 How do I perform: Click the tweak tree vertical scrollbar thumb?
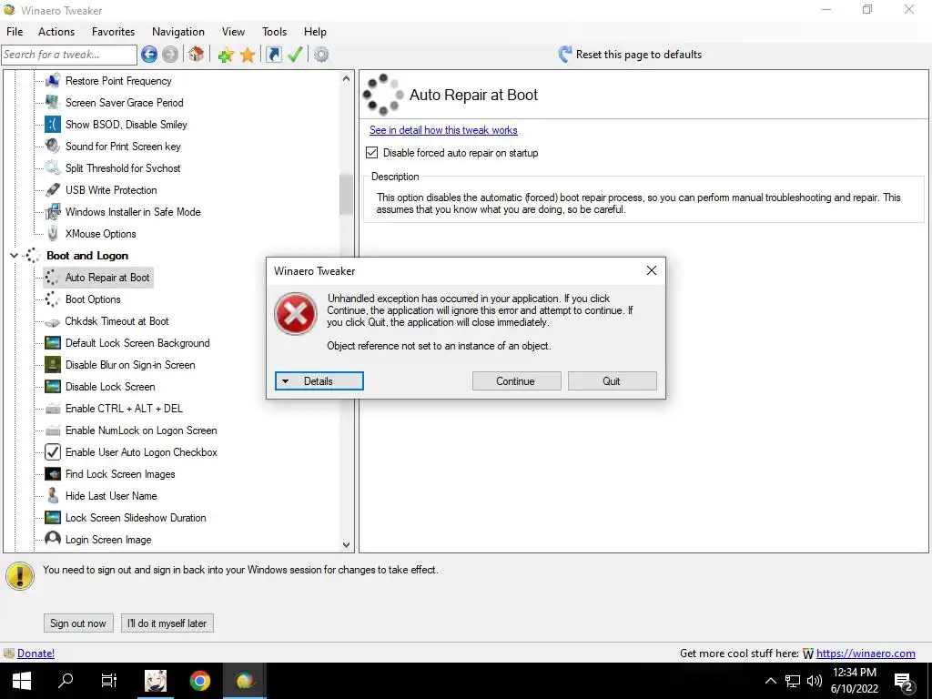(x=346, y=195)
